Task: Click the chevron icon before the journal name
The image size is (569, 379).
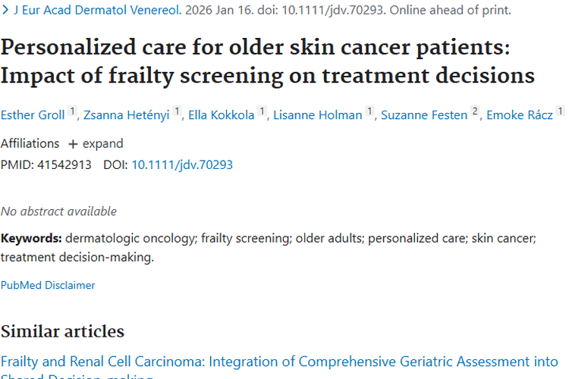Action: click(x=5, y=11)
